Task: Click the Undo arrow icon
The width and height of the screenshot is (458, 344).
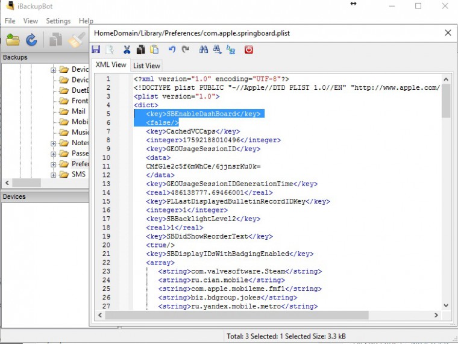Action: tap(172, 50)
